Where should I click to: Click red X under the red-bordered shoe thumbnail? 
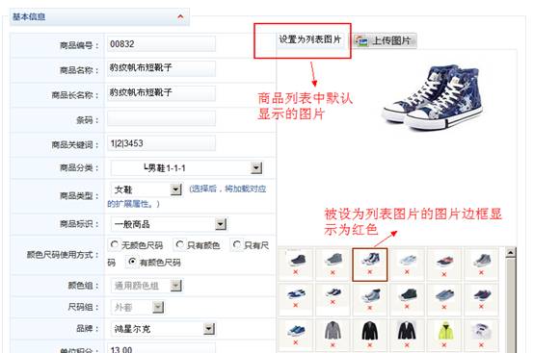pos(370,272)
